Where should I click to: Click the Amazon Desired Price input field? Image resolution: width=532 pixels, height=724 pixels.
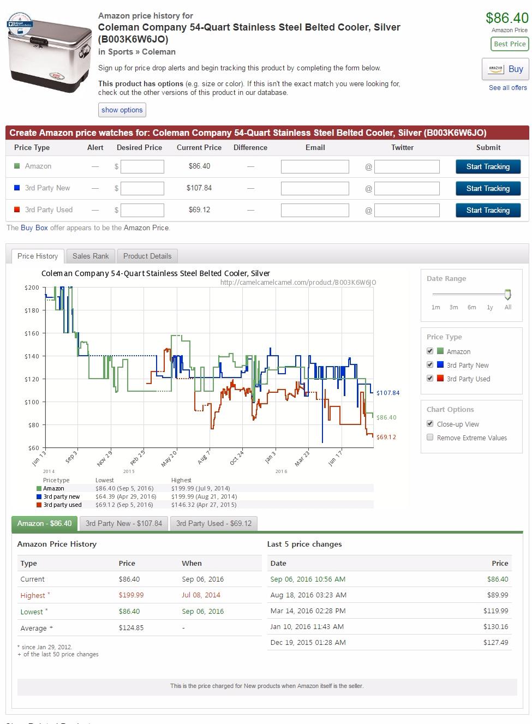(x=142, y=166)
